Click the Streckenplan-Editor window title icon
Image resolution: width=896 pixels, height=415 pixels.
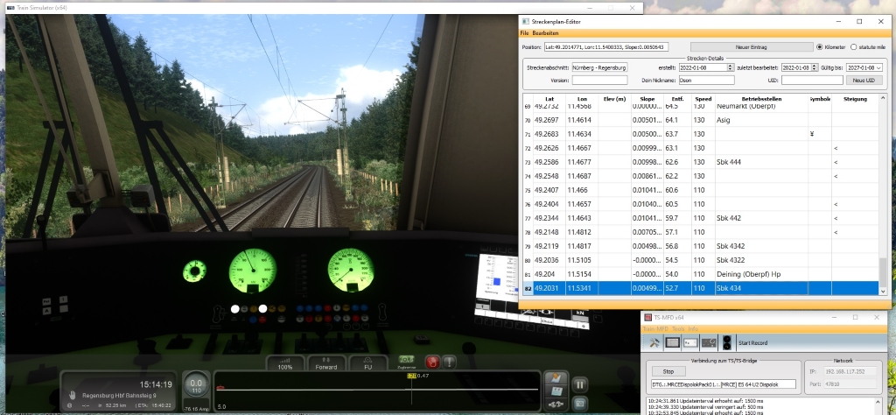click(x=525, y=22)
